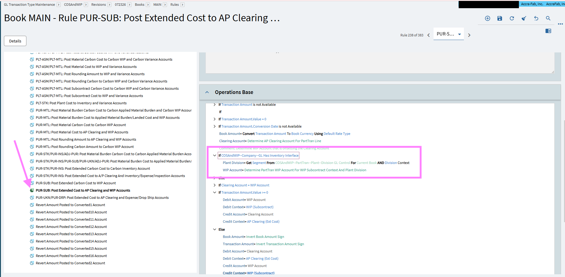Screen dimensions: 565x277
Task: Open GL Transaction Type Maintenance breadcrumb
Action: tap(29, 5)
